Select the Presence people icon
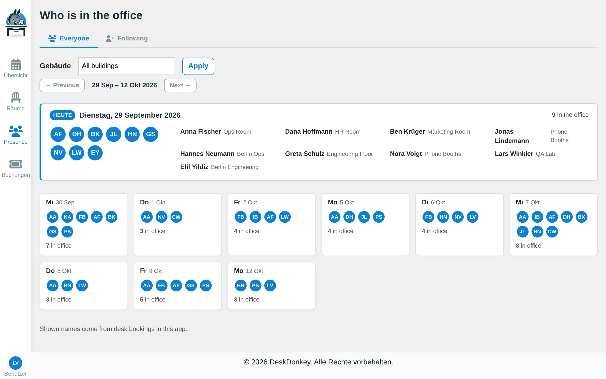The width and height of the screenshot is (606, 379). coord(16,131)
